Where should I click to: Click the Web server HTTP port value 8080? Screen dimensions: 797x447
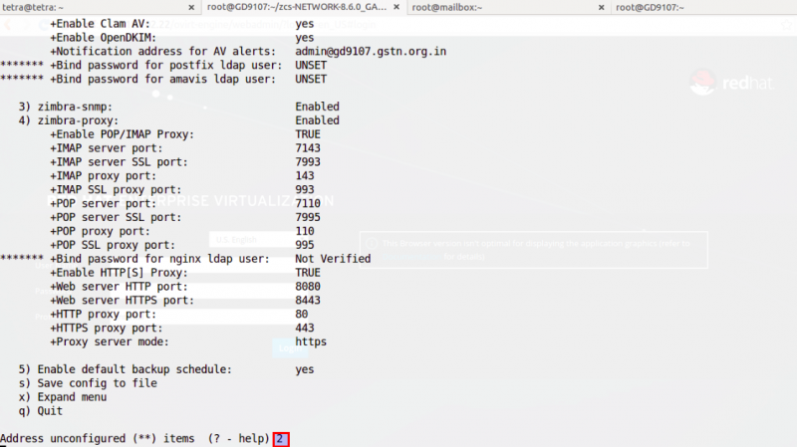tap(308, 286)
